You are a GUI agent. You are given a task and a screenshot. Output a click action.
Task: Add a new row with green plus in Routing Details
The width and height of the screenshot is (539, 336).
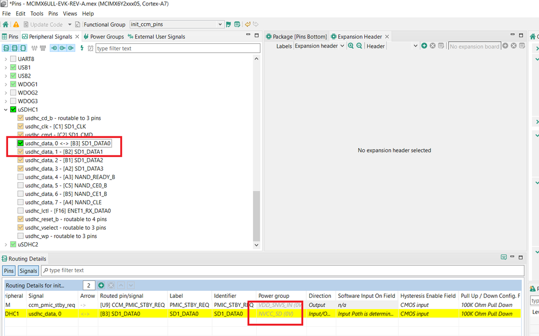pos(101,285)
